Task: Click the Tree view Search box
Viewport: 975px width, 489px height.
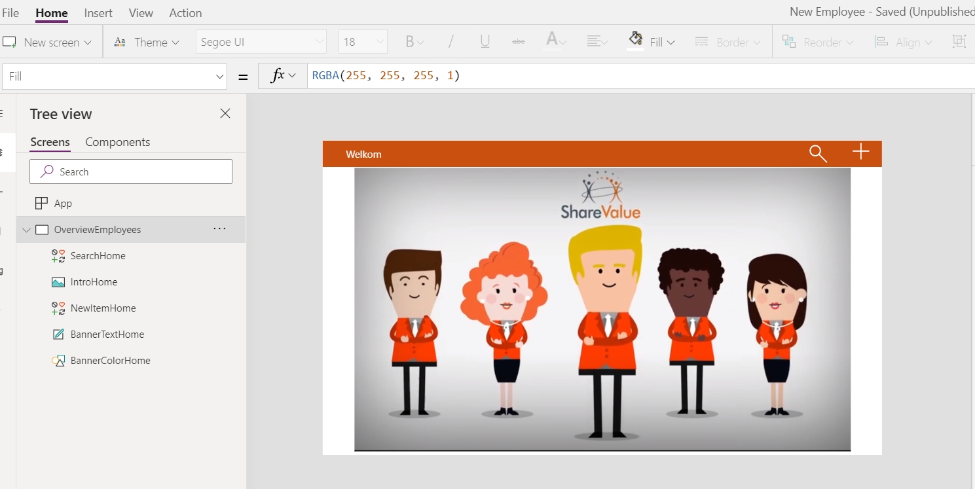Action: point(131,172)
